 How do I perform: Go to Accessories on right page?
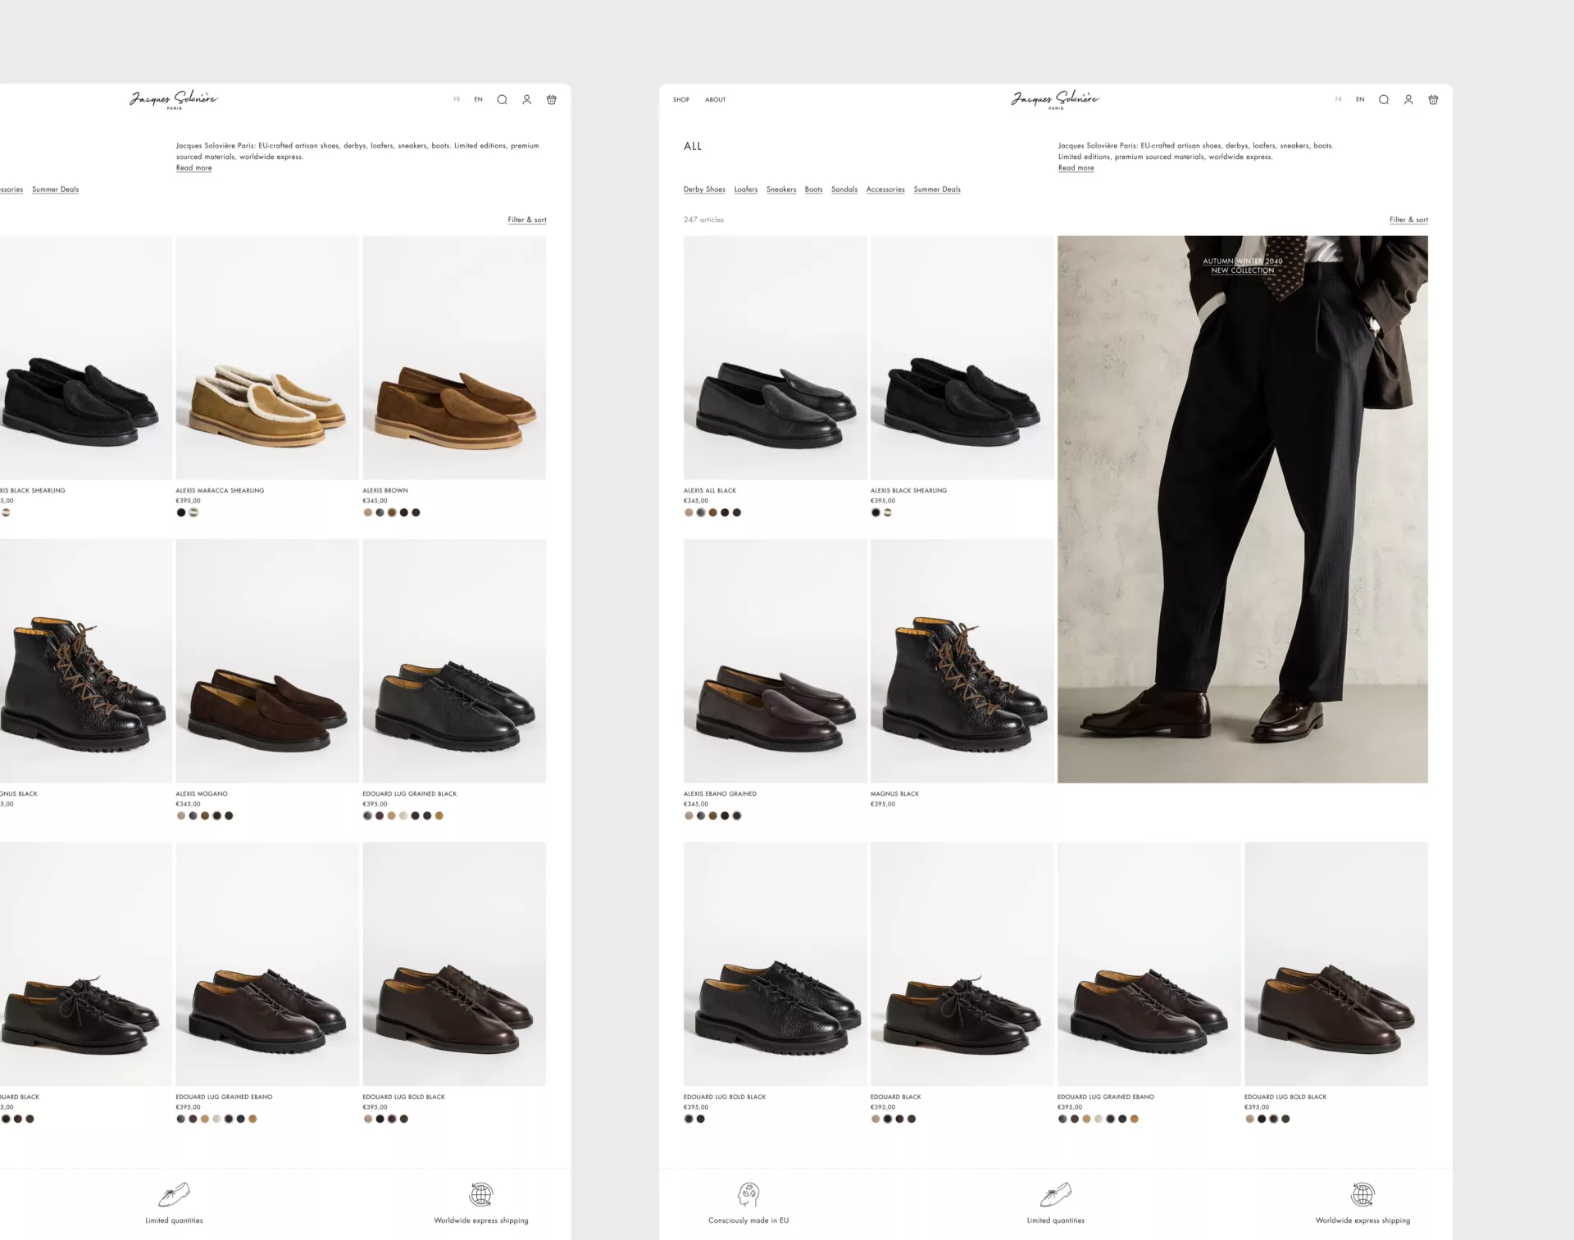click(x=885, y=189)
